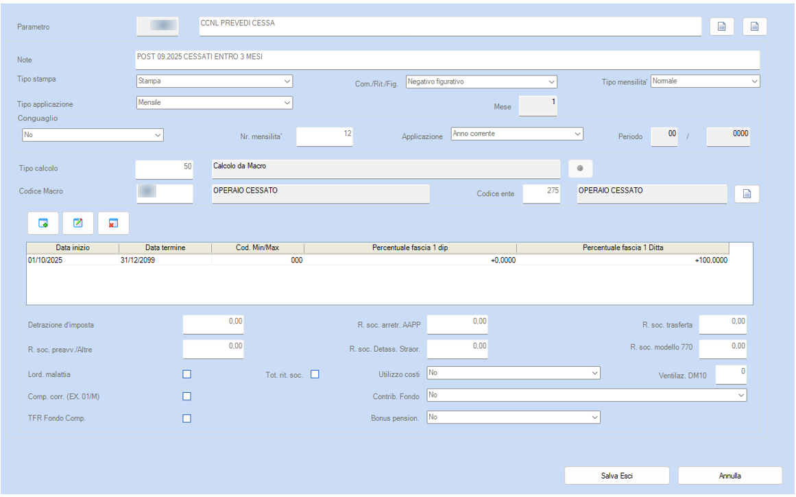Open the document icon beside Codice ente description
The height and width of the screenshot is (497, 796).
tap(747, 193)
